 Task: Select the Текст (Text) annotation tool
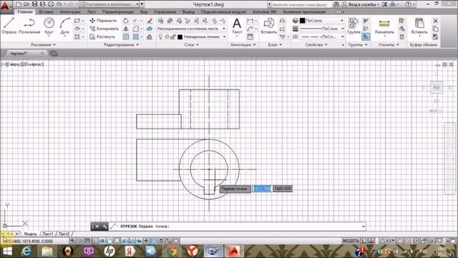[237, 26]
